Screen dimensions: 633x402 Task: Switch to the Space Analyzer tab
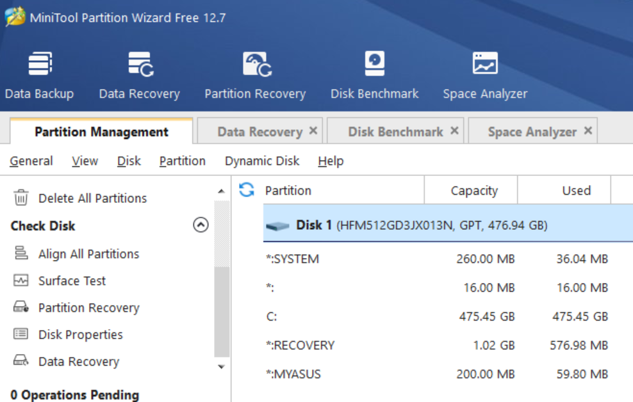[532, 131]
